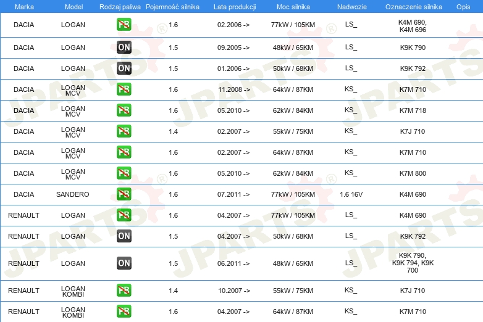
Task: Click 64kW / 87KM in the 11.2008 row
Action: coord(293,89)
